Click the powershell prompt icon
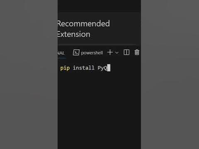199x149 pixels. pos(76,53)
